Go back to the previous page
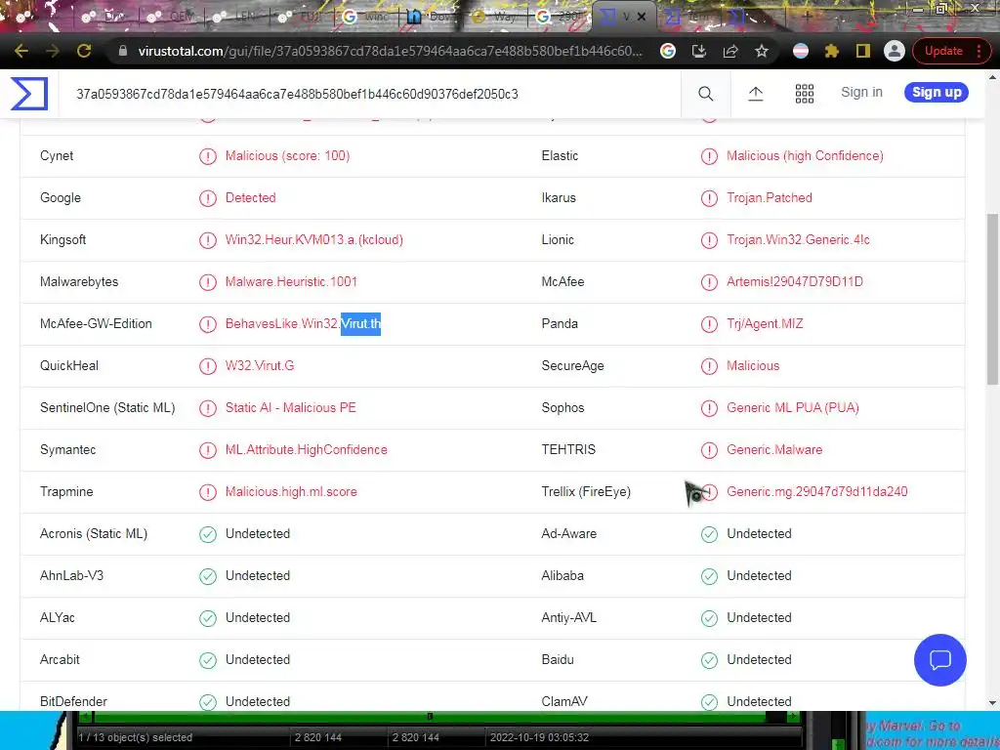The height and width of the screenshot is (750, 1000). (x=21, y=51)
